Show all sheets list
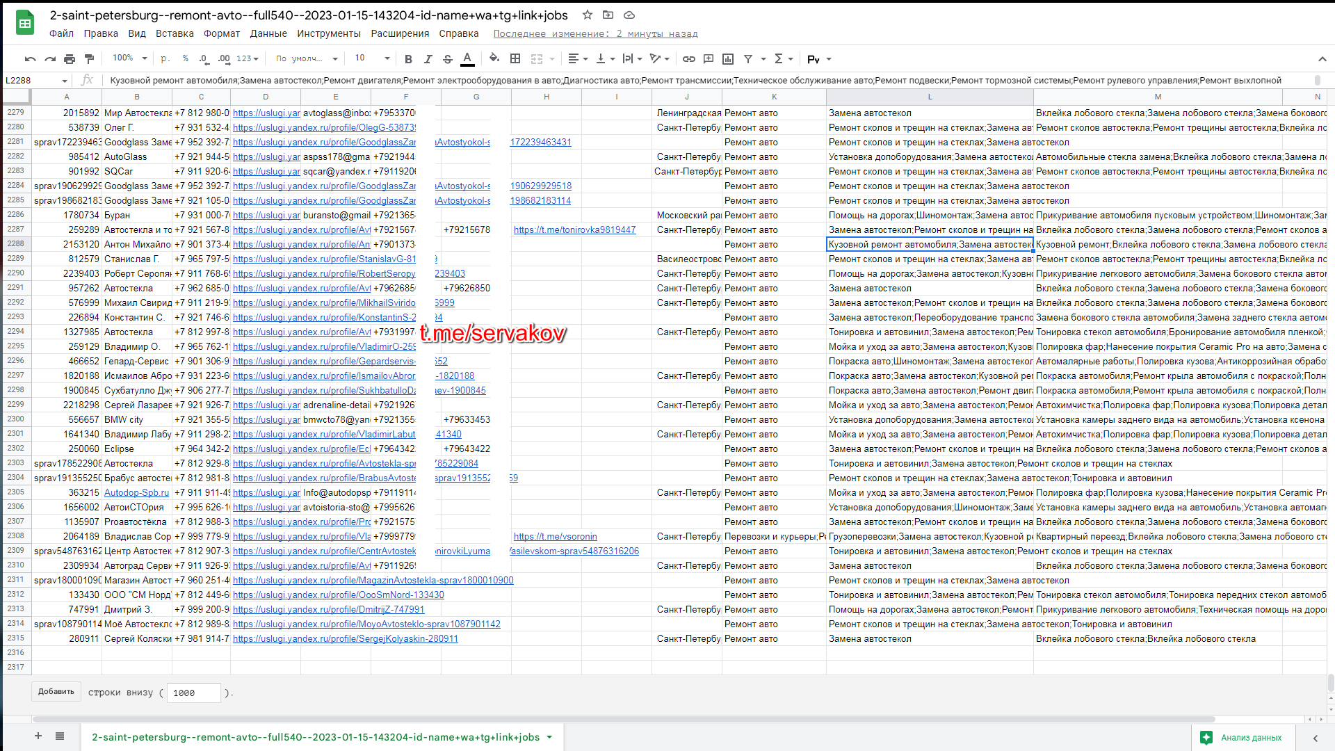The image size is (1335, 751). (x=60, y=736)
